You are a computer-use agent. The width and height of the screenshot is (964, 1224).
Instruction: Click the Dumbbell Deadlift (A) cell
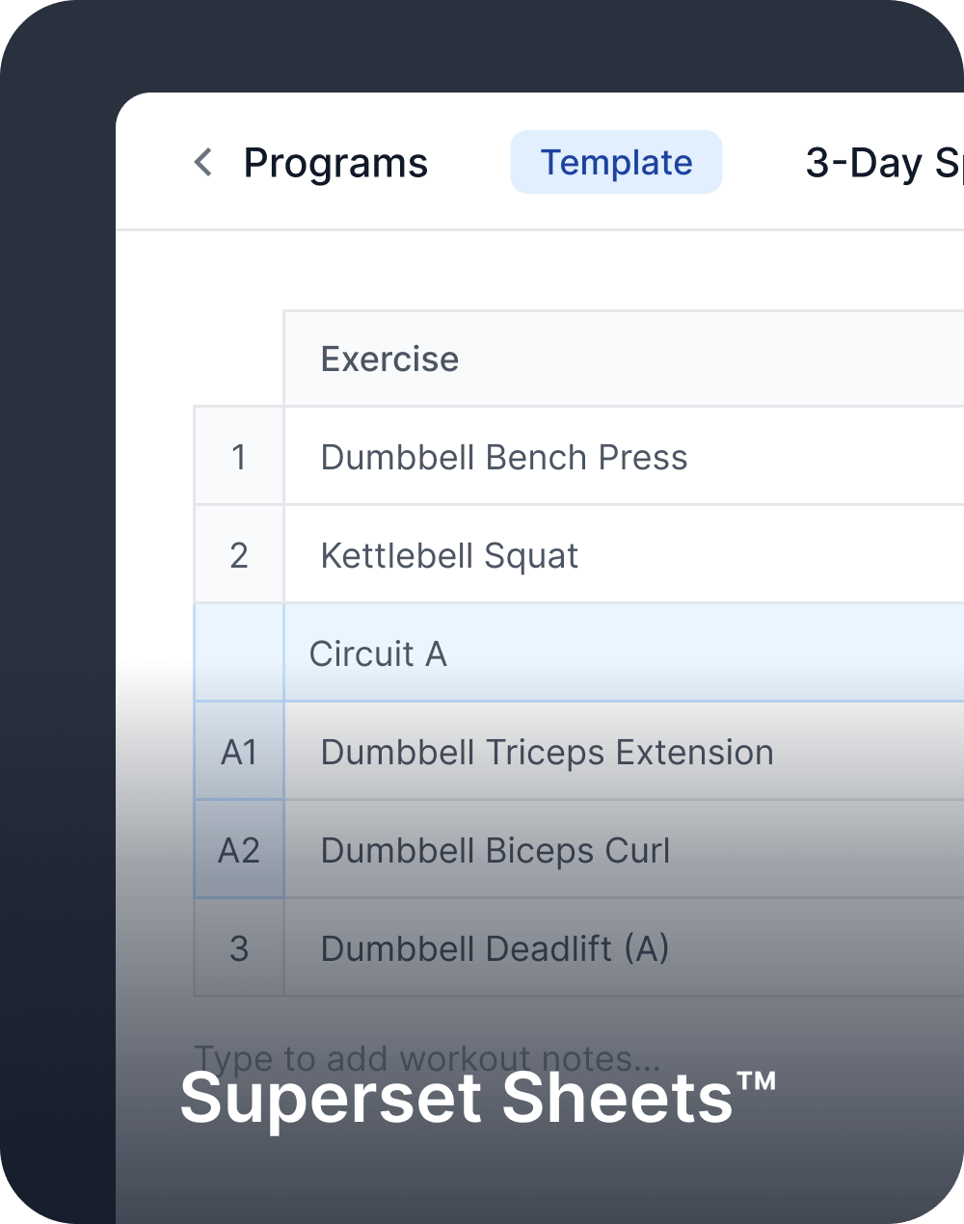point(495,948)
